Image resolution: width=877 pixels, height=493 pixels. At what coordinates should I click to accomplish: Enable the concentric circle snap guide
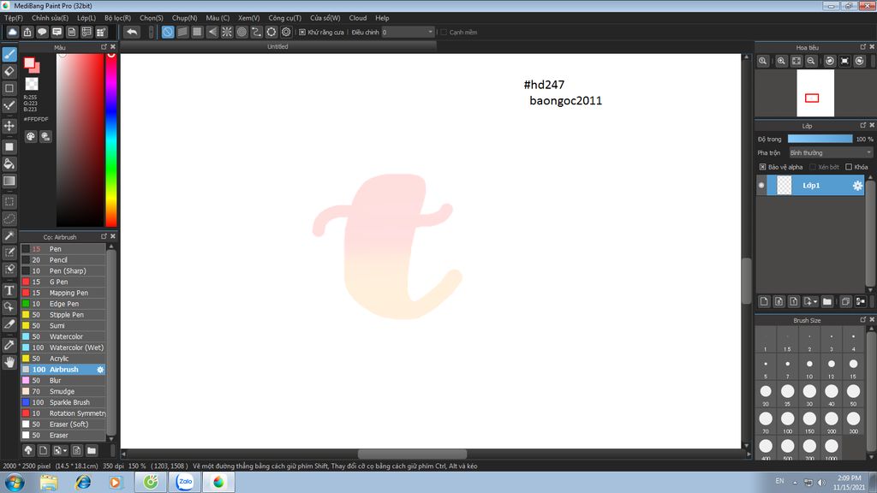242,32
